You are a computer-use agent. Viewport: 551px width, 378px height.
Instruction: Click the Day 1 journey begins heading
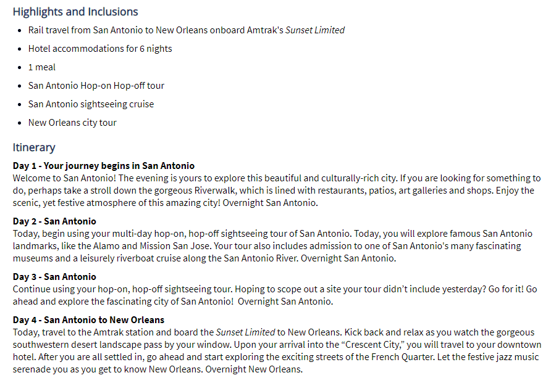point(104,166)
